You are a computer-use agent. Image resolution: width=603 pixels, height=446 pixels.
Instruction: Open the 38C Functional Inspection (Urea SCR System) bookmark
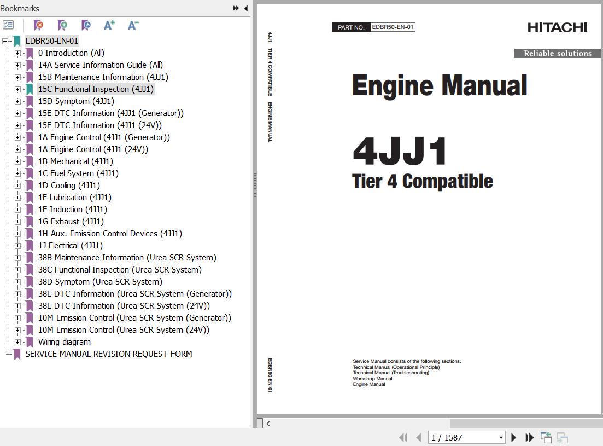[x=120, y=270]
